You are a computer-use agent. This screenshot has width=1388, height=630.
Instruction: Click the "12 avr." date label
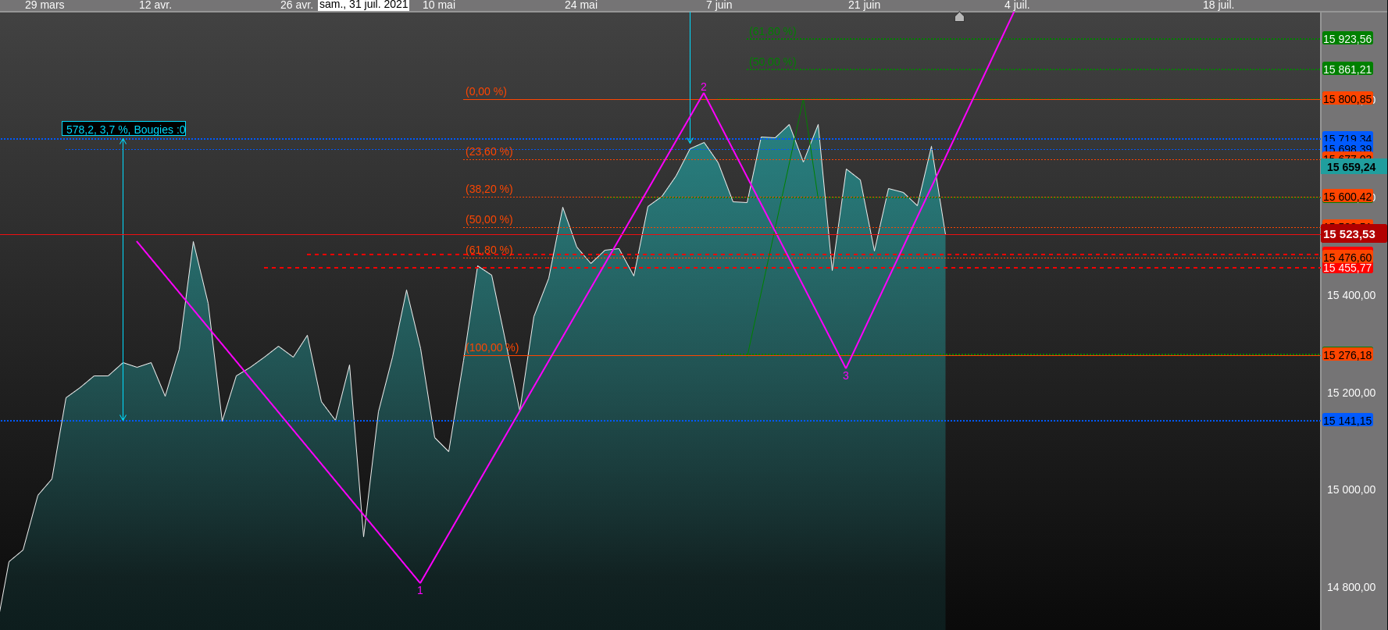pos(155,5)
